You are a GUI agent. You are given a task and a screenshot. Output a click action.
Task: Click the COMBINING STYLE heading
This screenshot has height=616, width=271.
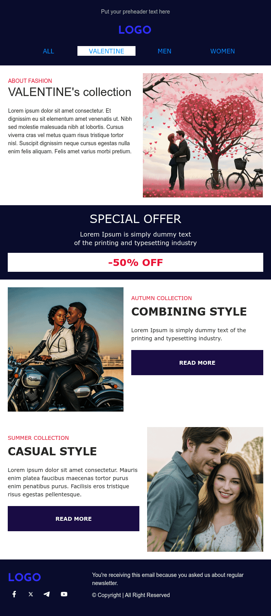(189, 312)
